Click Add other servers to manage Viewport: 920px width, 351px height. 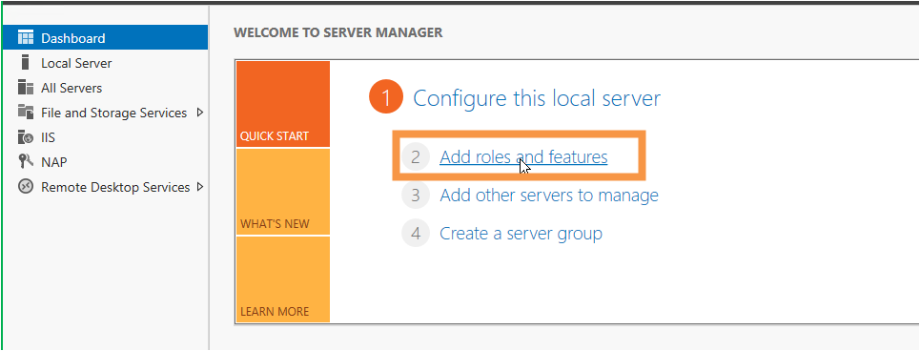click(549, 195)
